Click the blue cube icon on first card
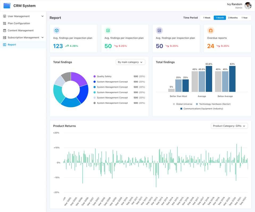 click(x=57, y=30)
